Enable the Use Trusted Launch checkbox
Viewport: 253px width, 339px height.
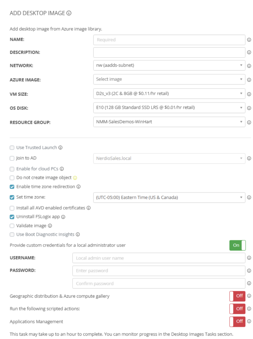pyautogui.click(x=12, y=148)
